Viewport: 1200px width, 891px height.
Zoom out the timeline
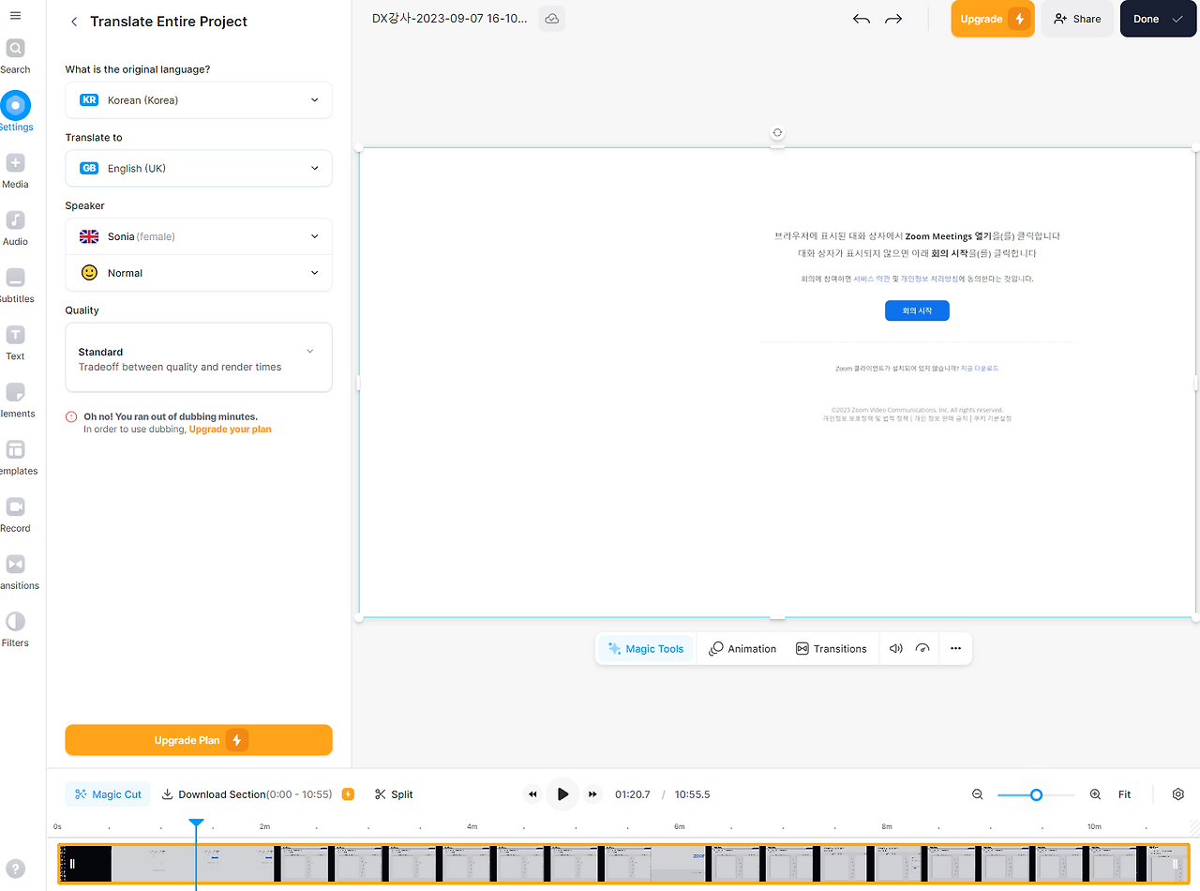pos(978,794)
